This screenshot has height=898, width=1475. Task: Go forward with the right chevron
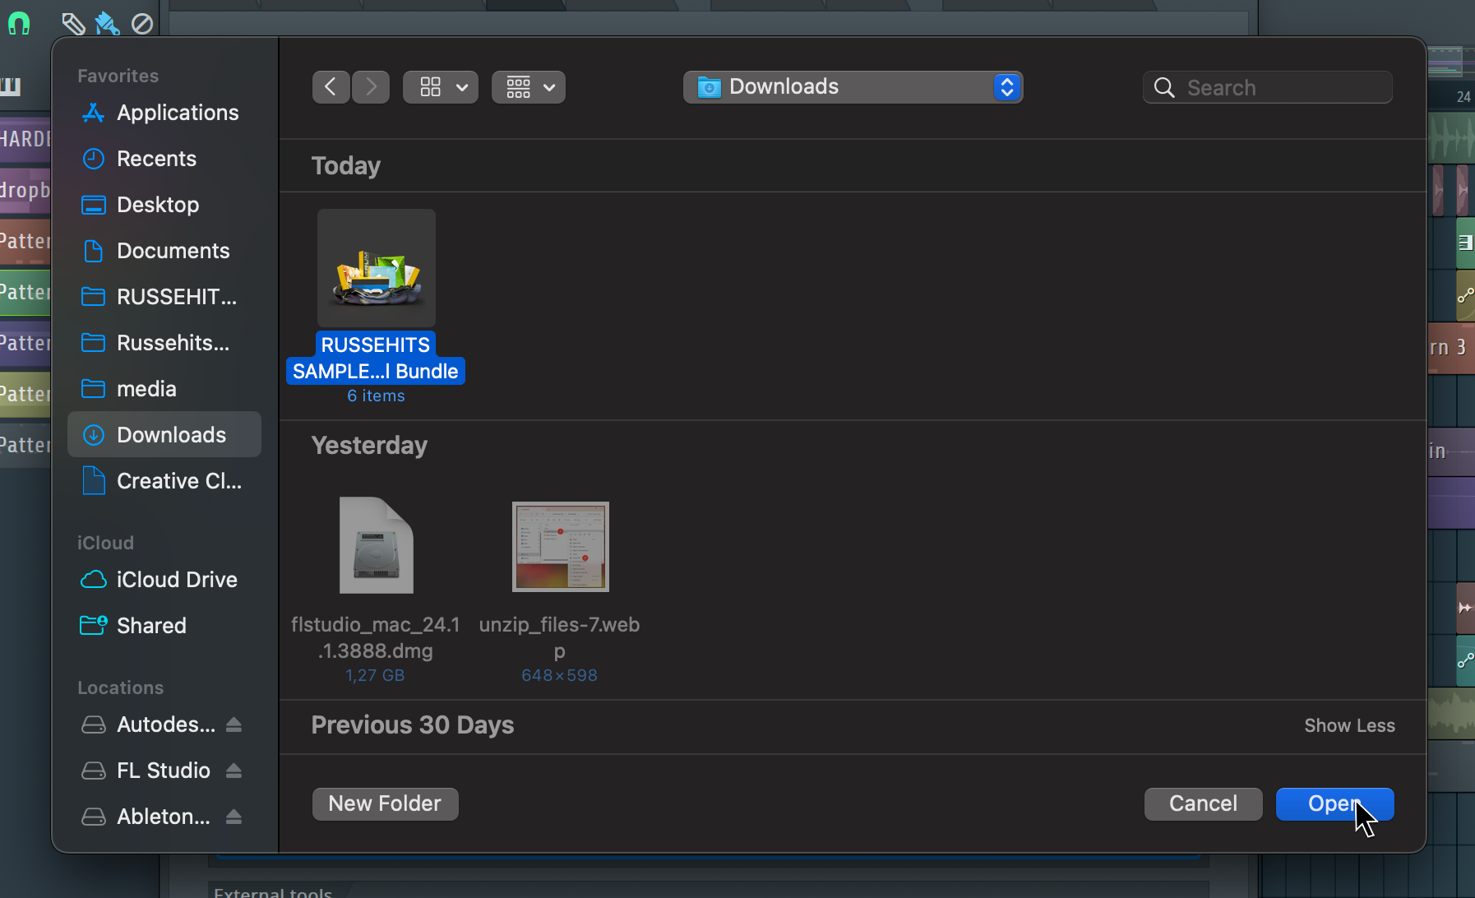point(371,87)
